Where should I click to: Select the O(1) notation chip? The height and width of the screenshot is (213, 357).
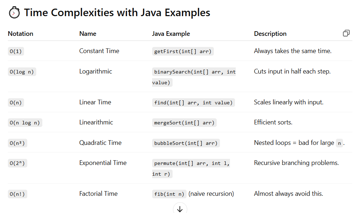click(15, 51)
